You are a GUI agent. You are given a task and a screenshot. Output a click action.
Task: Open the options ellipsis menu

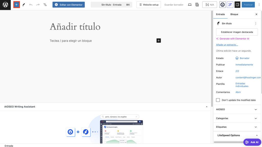256,23
